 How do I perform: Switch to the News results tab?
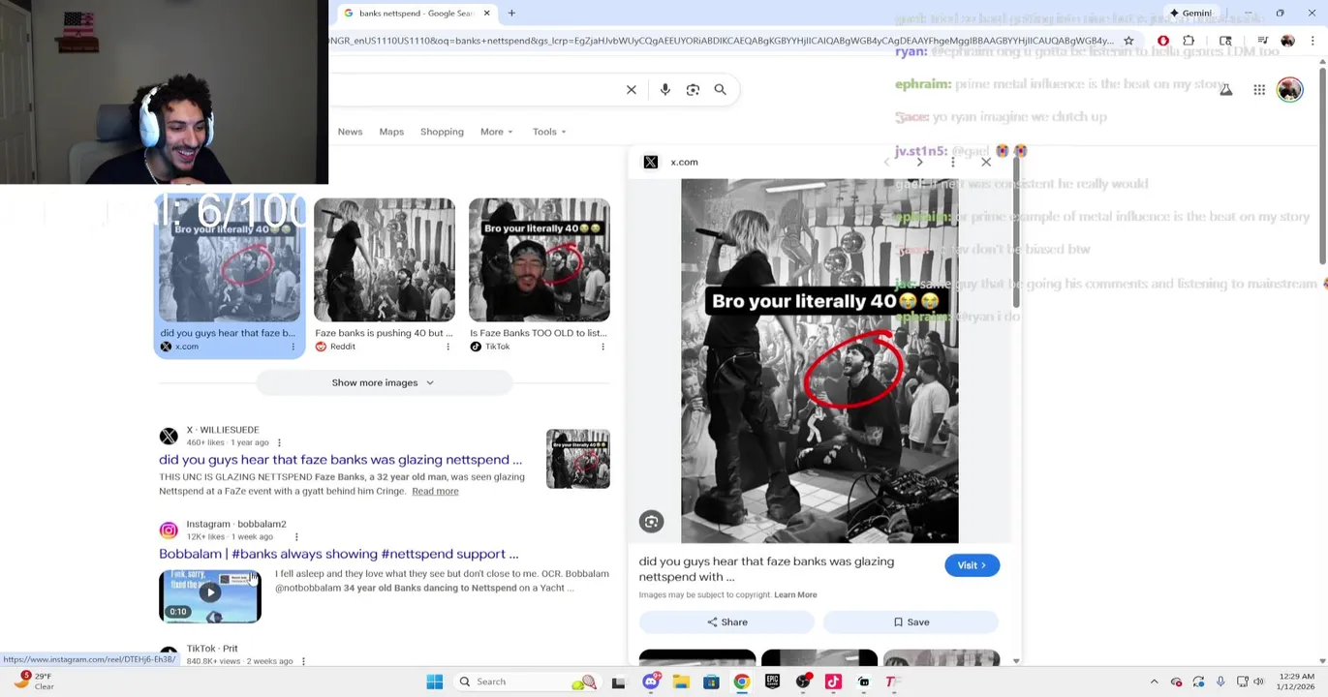[x=350, y=132]
